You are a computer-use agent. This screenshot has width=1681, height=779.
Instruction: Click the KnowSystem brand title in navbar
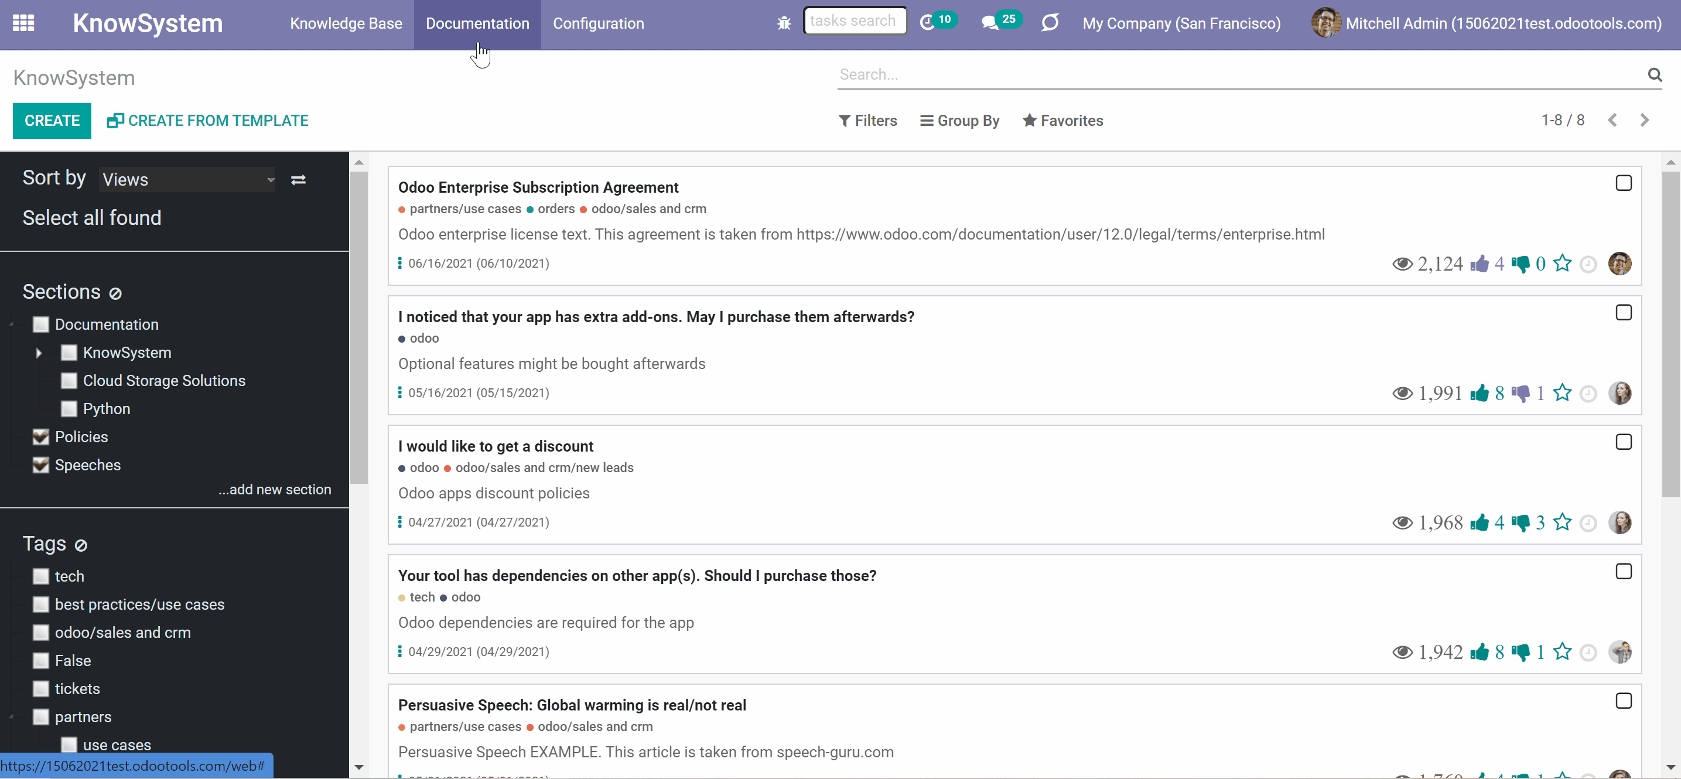[x=148, y=23]
